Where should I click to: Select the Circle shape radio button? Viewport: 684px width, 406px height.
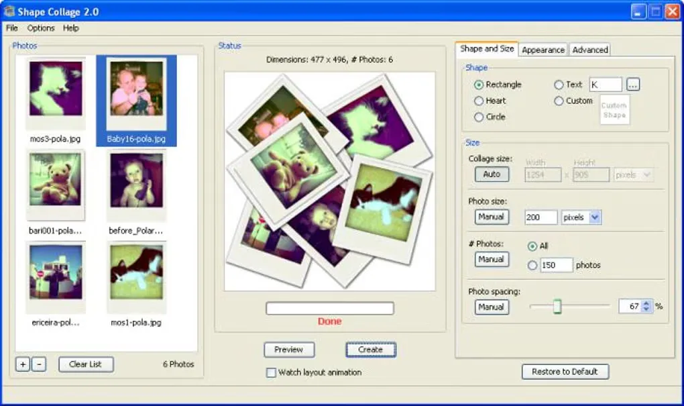point(479,117)
